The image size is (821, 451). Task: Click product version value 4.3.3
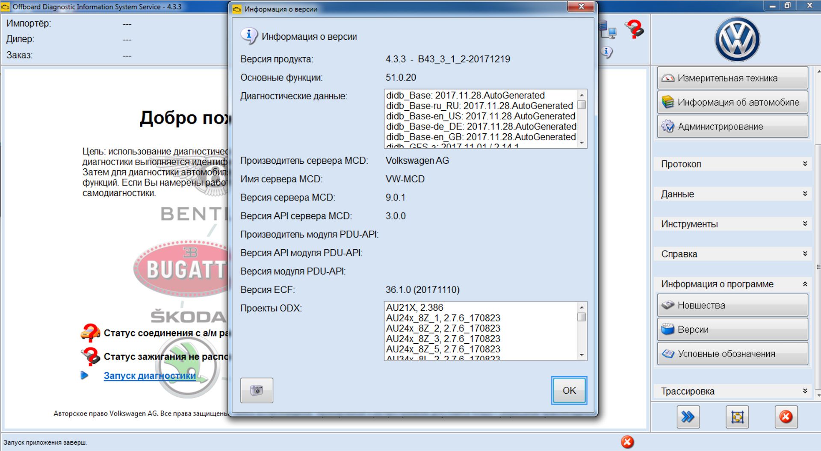pos(448,59)
